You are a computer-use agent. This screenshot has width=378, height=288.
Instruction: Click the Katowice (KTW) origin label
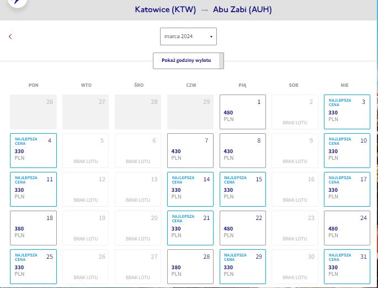165,9
